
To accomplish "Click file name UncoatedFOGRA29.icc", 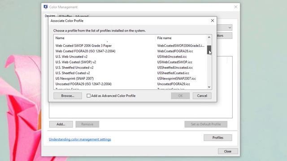I will tap(174, 84).
